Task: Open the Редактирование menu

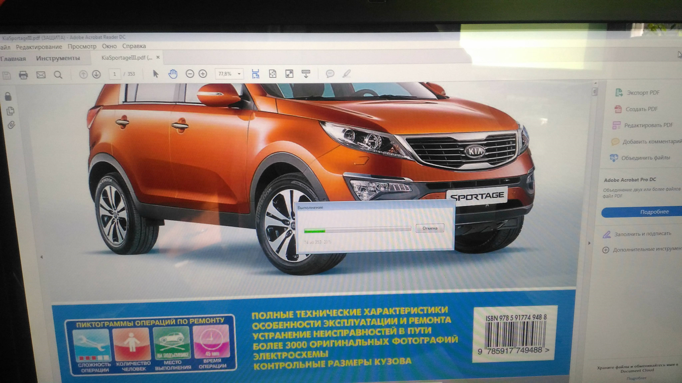Action: 39,47
